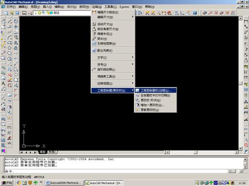This screenshot has height=186, width=249.
Task: Select the Rotate modify tool
Action: tap(16, 21)
